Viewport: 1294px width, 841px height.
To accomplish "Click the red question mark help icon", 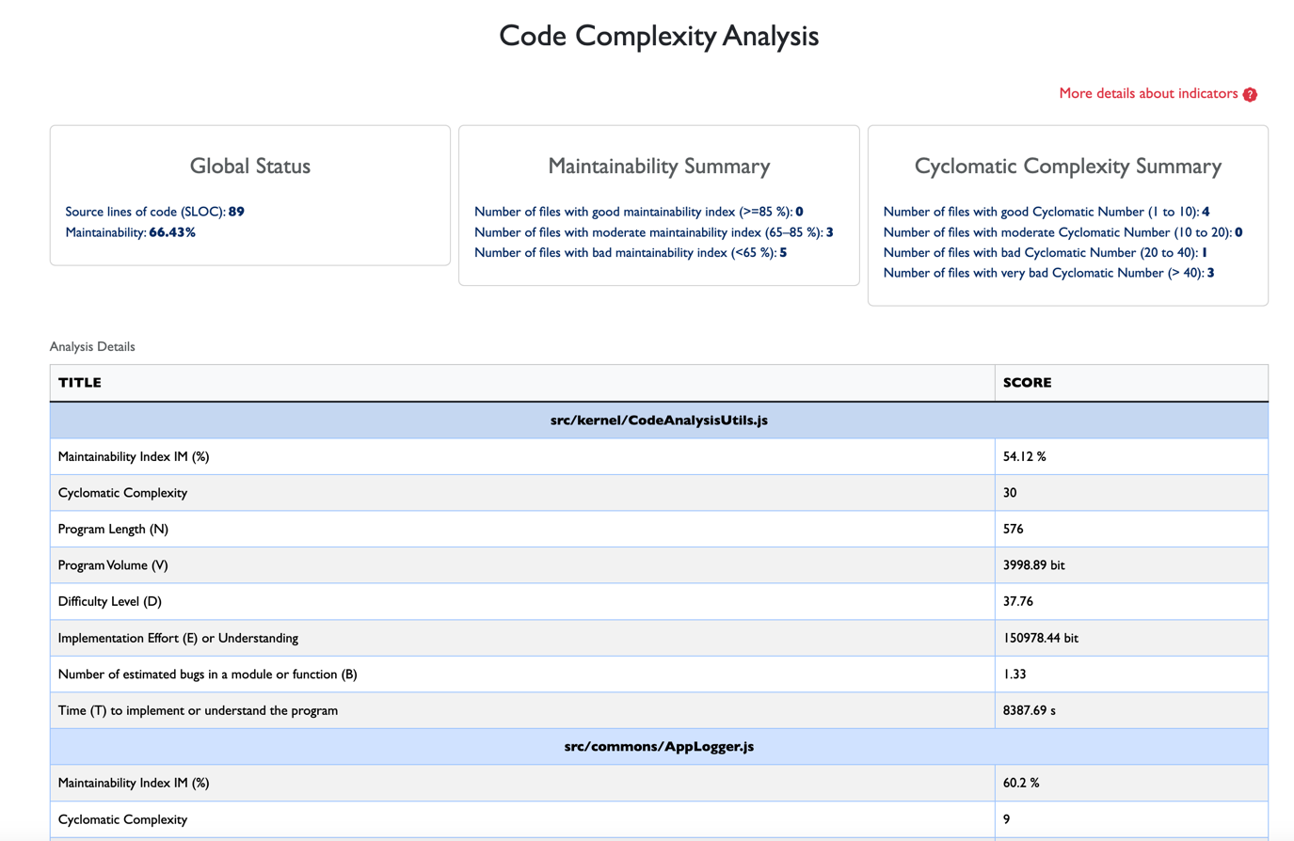I will tap(1250, 94).
